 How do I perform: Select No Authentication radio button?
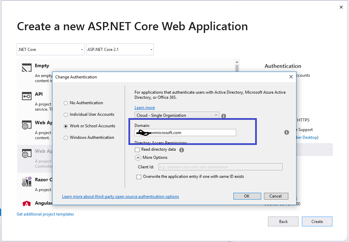click(x=66, y=103)
